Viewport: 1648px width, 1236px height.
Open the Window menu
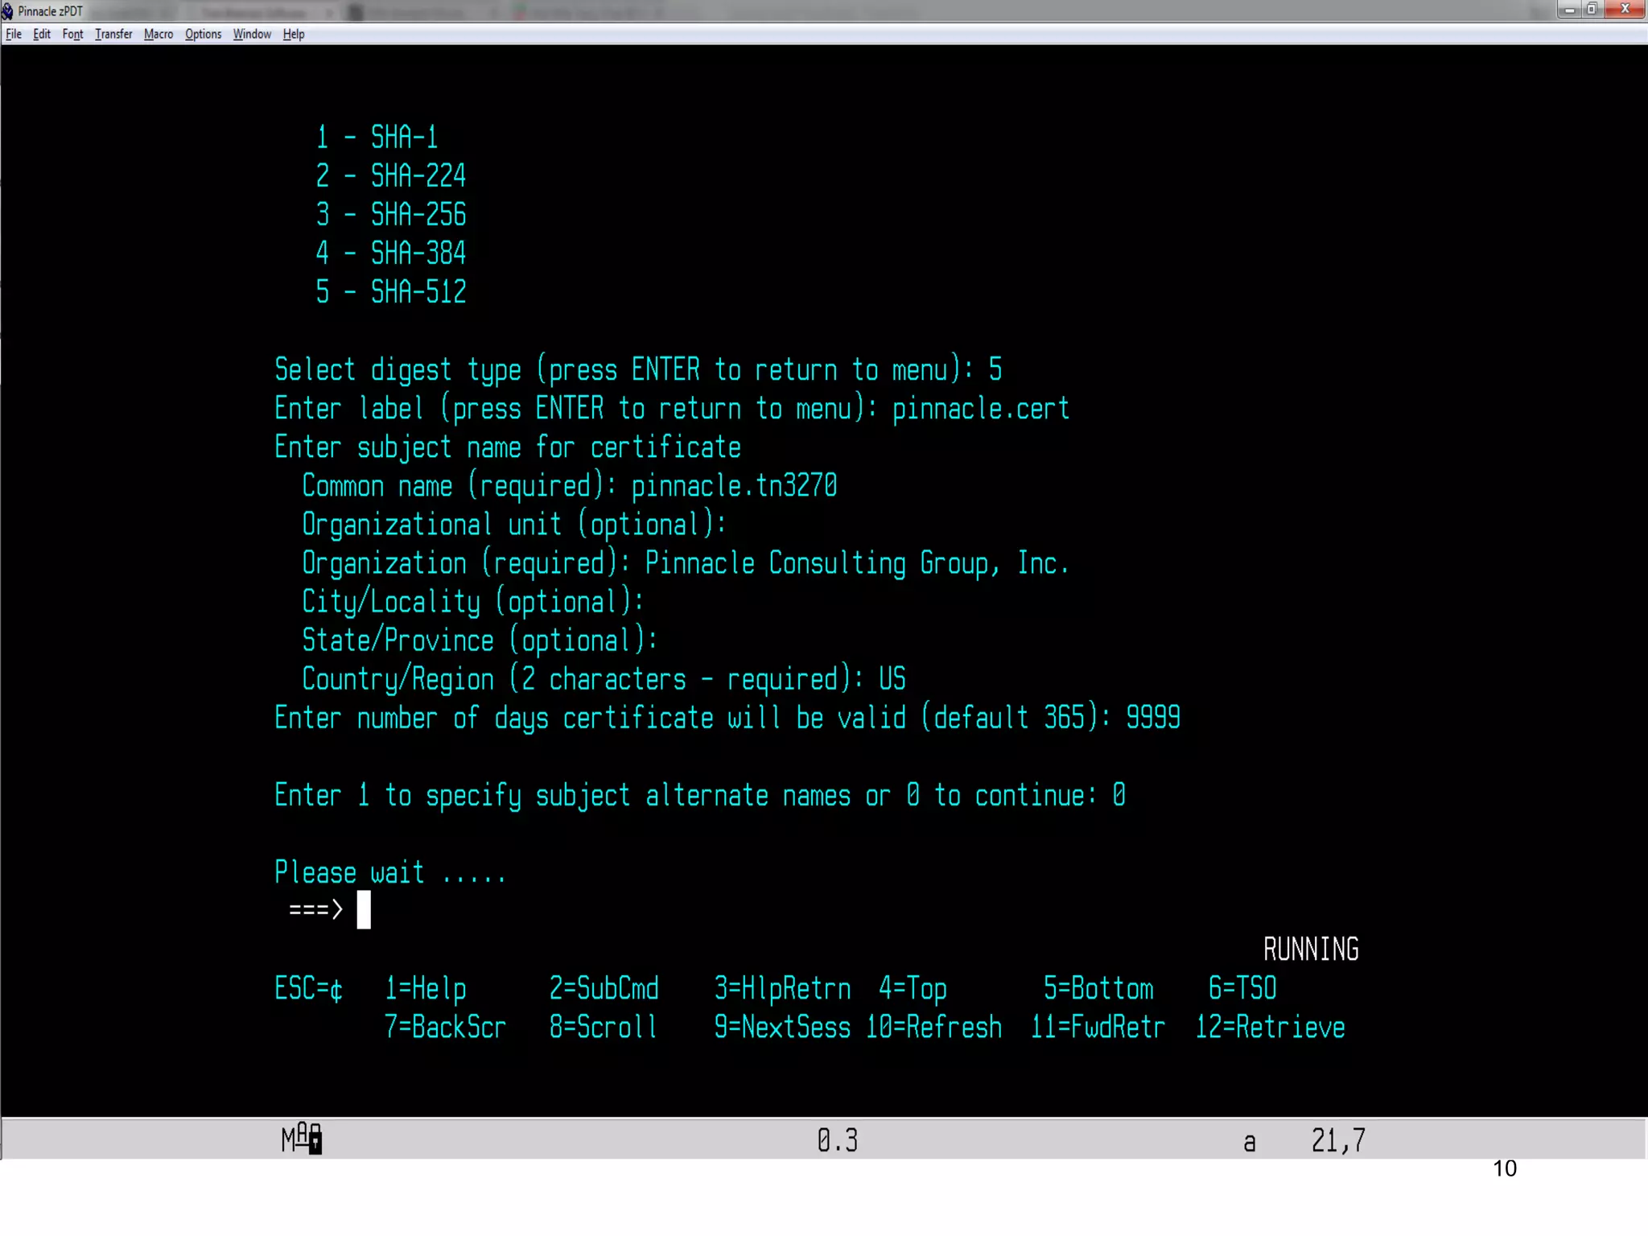(x=252, y=34)
